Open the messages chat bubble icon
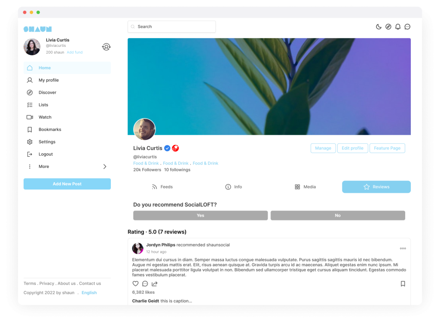 [x=407, y=27]
